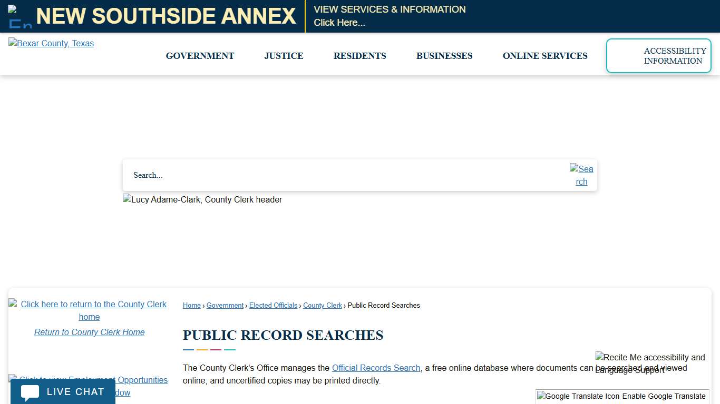Expand the ONLINE SERVICES menu
Viewport: 720px width, 404px height.
(x=545, y=56)
